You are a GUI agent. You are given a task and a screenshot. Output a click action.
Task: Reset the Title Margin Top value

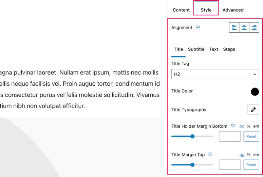(x=251, y=165)
